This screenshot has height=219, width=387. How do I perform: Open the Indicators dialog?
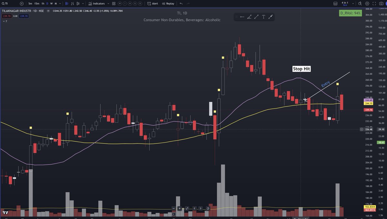pyautogui.click(x=97, y=4)
